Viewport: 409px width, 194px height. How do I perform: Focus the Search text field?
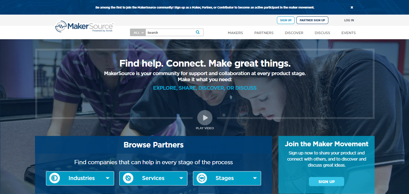[170, 33]
